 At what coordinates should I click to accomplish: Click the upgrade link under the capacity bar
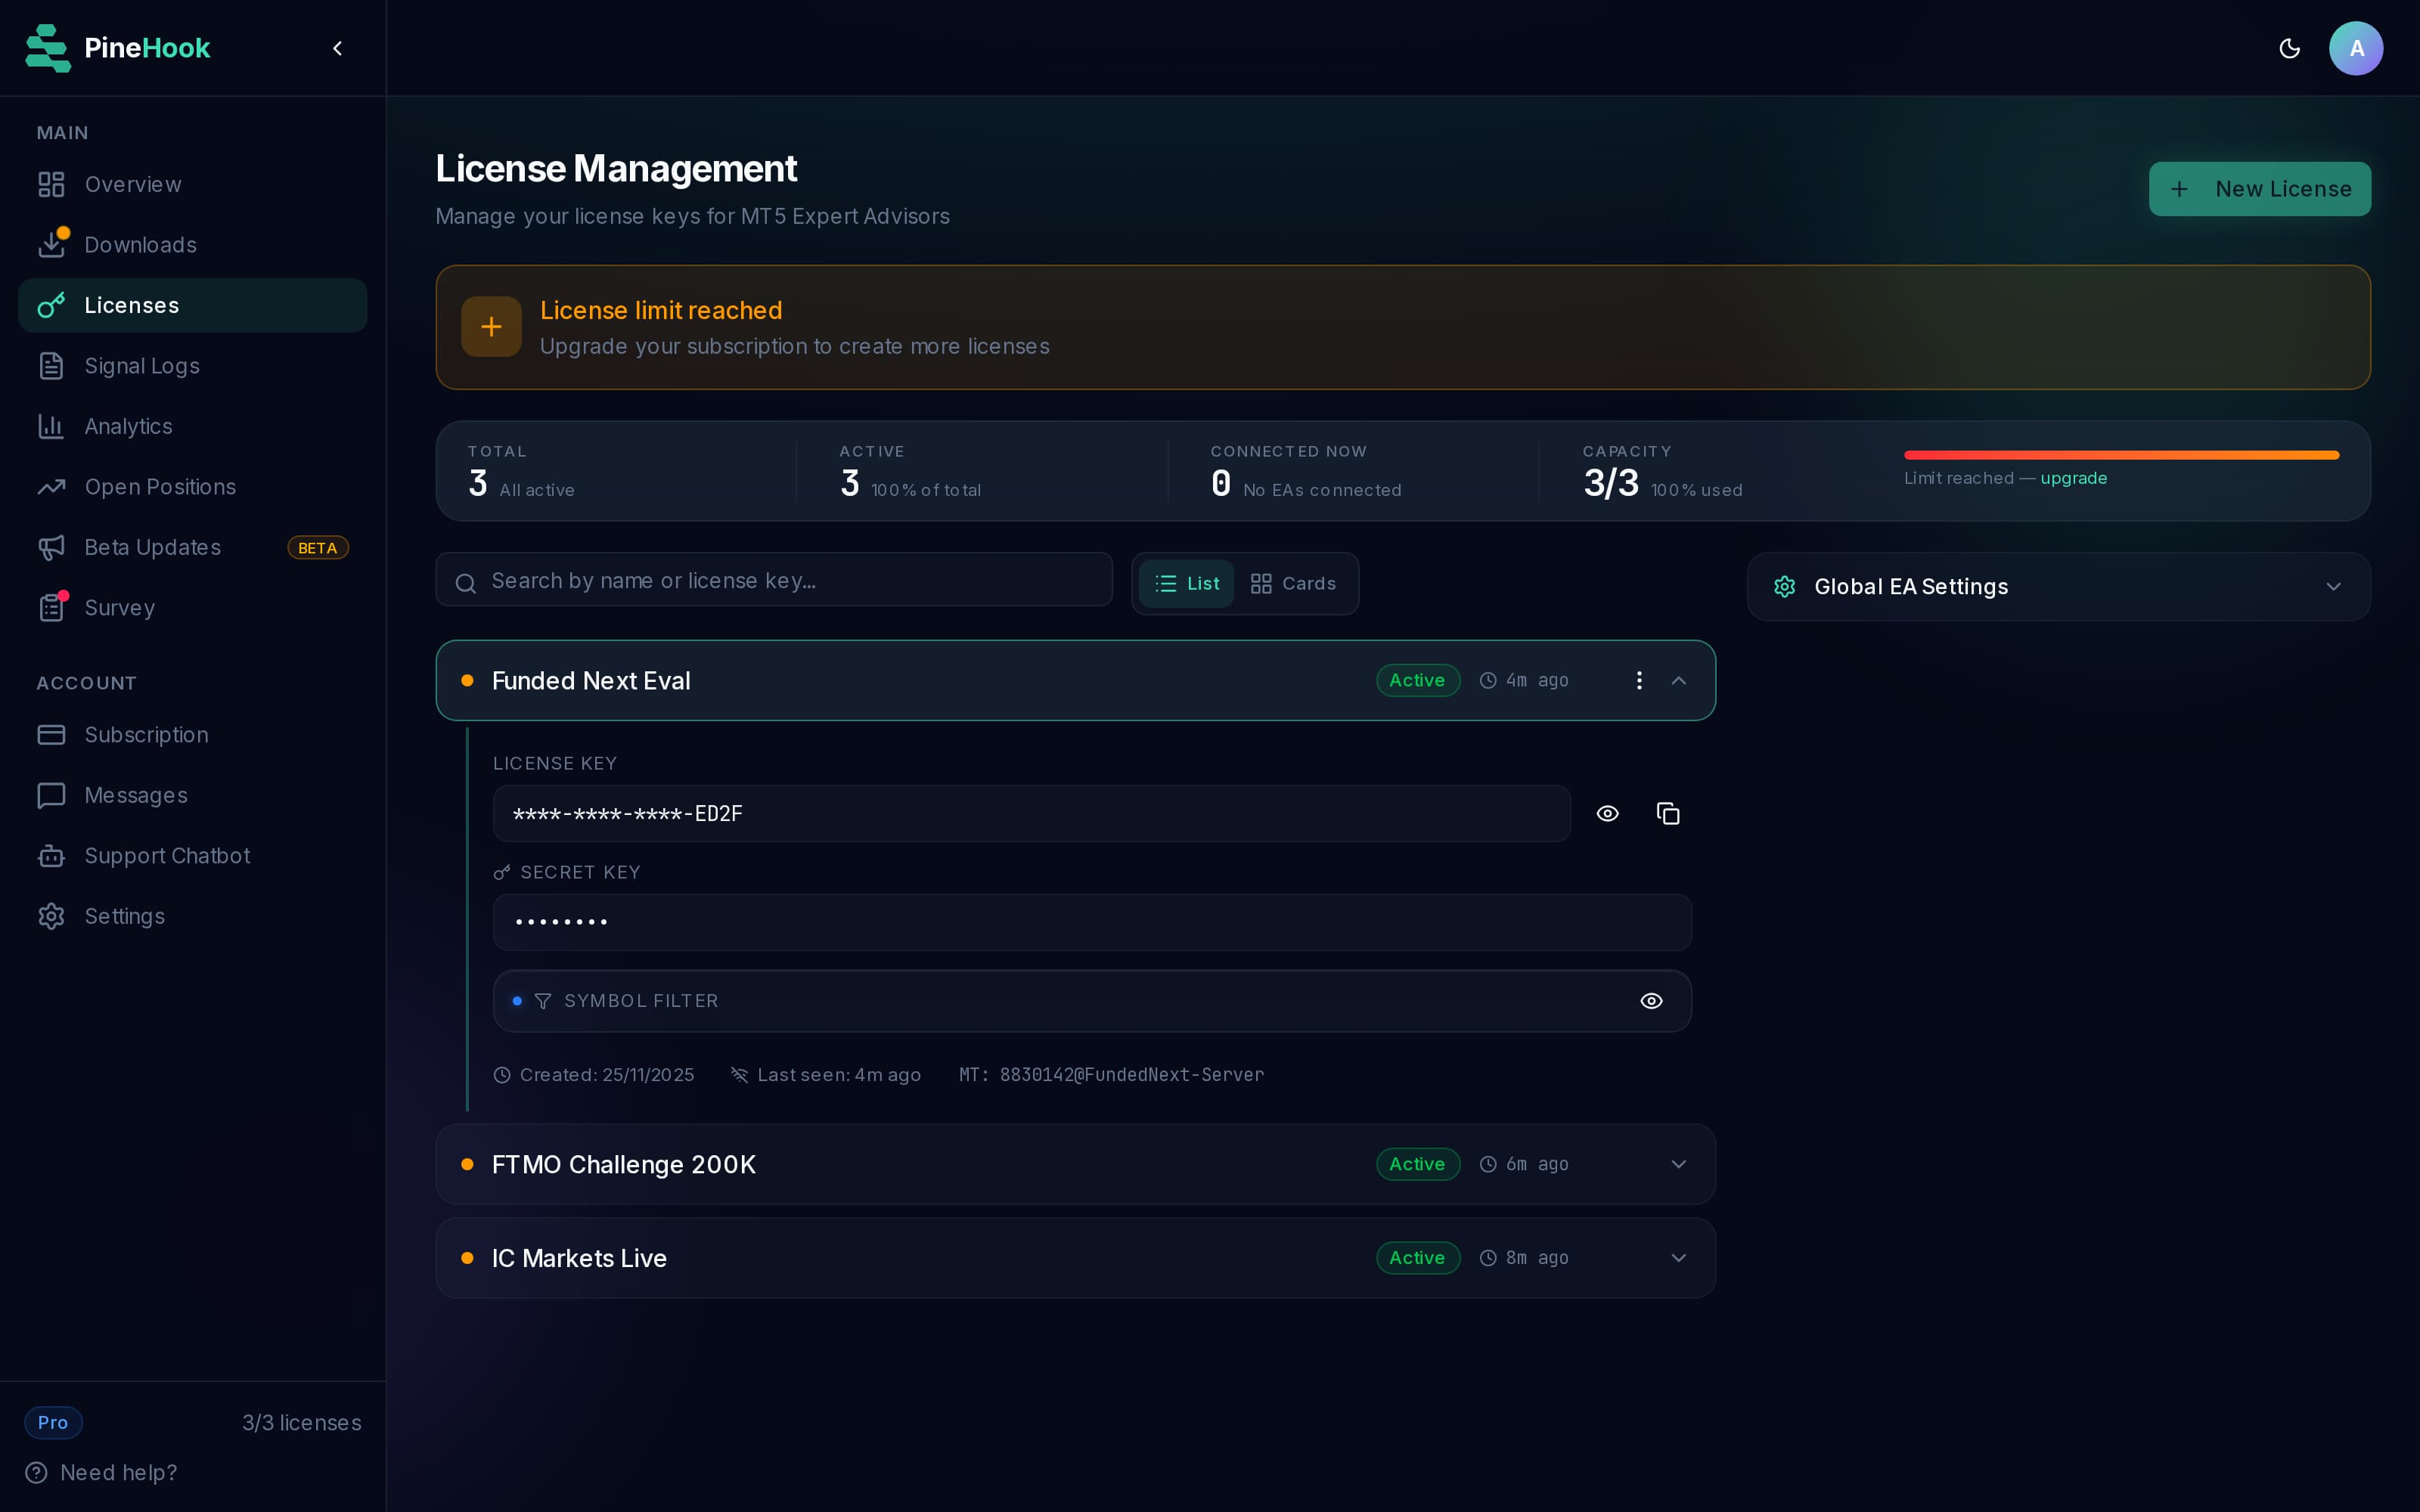click(2073, 479)
